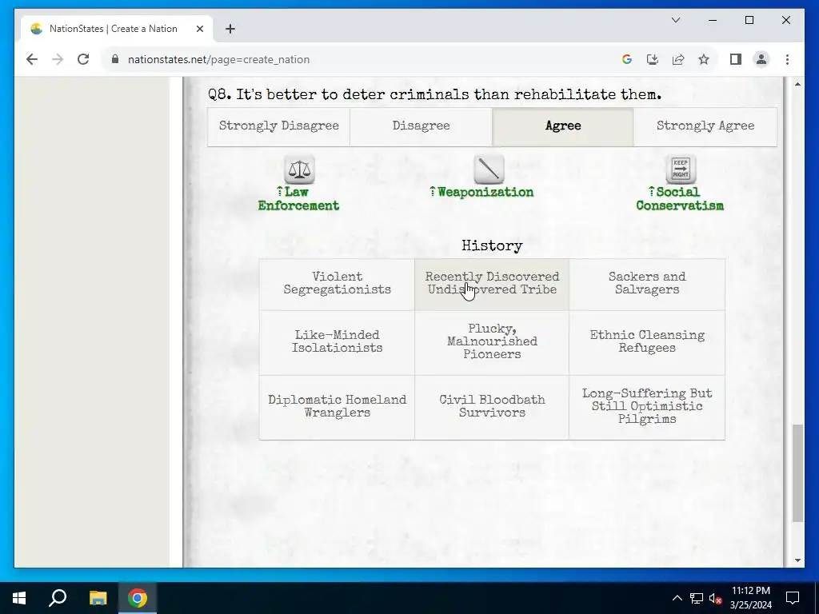Click the Social Conservatism Keep Right icon
The width and height of the screenshot is (819, 614).
(681, 169)
